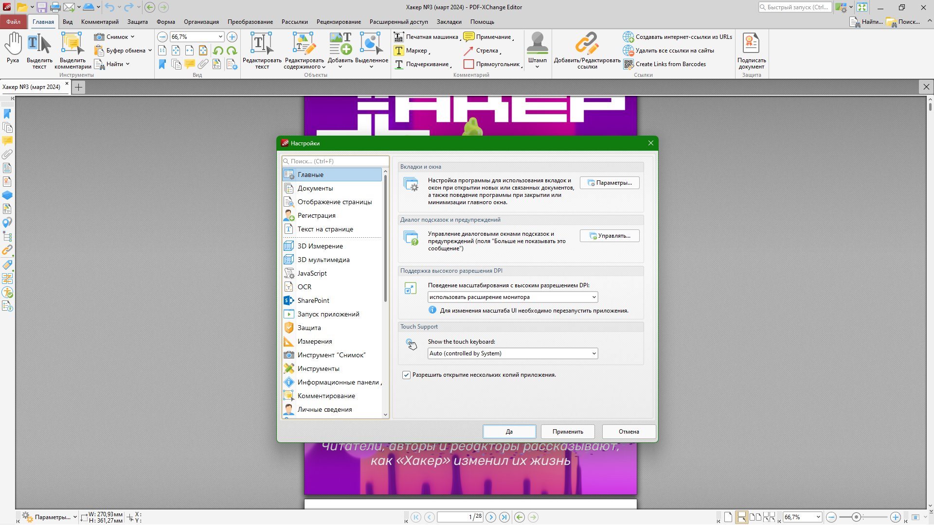Open the Файл menu
Viewport: 934px width, 525px height.
tap(13, 22)
